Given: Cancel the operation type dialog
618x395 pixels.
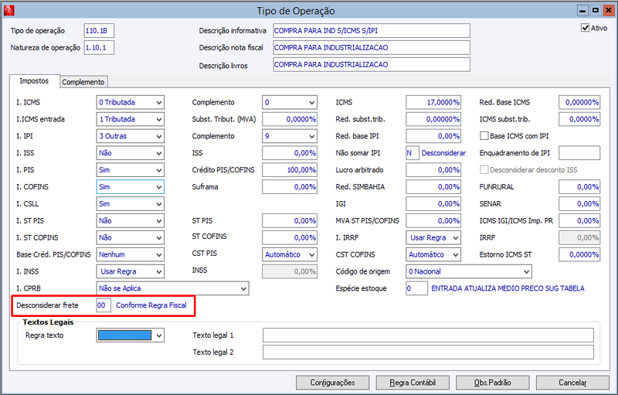Looking at the screenshot, I should coord(572,383).
